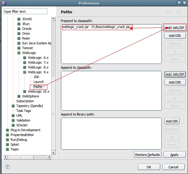The width and height of the screenshot is (188, 174).
Task: Select the Task Tags tree item
Action: coord(24,111)
